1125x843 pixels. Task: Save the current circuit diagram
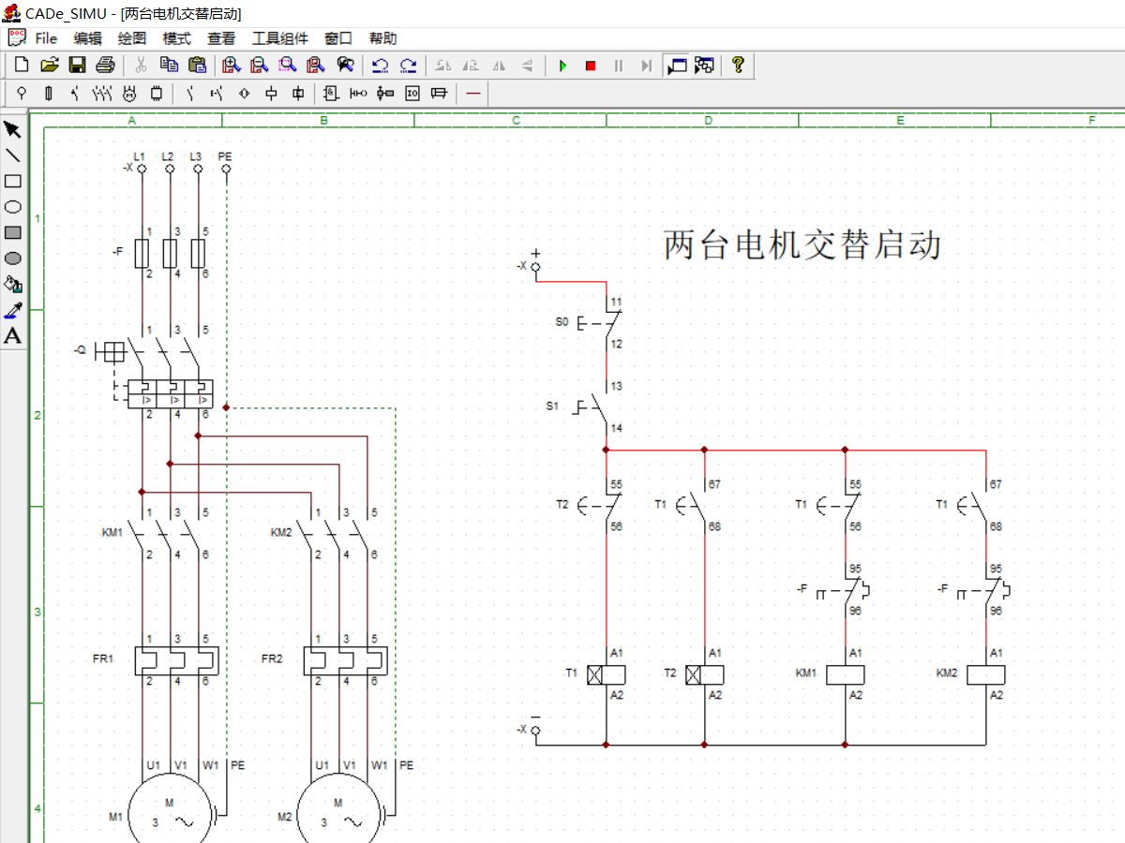[76, 64]
